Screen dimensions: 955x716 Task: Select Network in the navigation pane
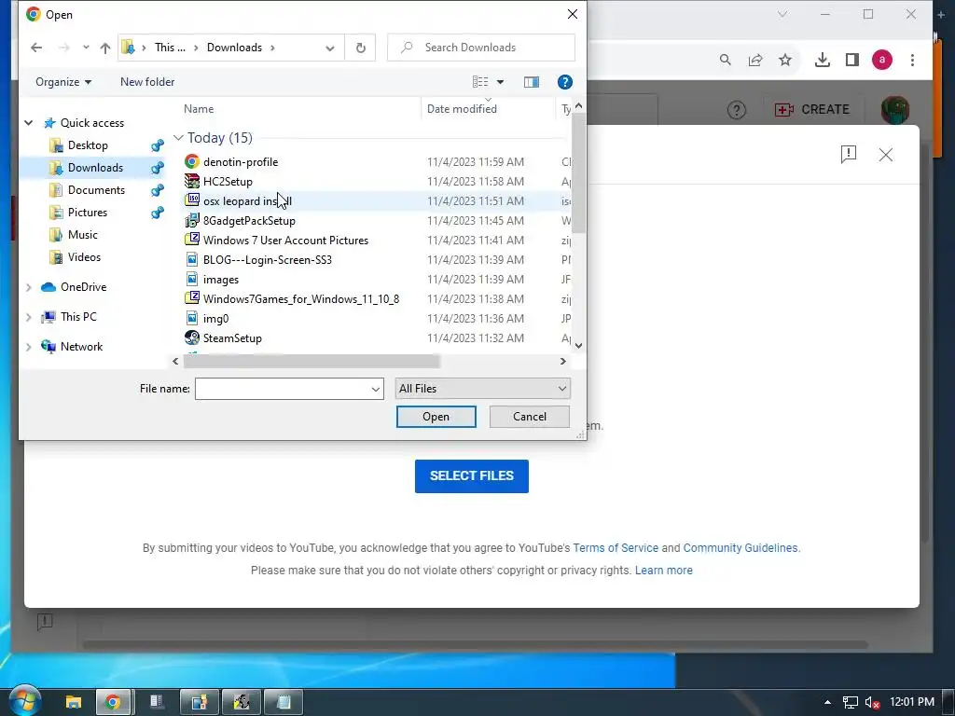pos(81,347)
